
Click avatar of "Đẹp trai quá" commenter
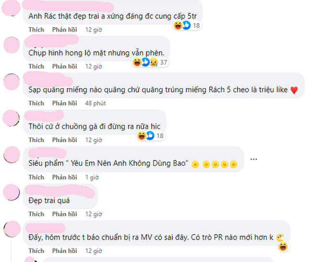12,192
